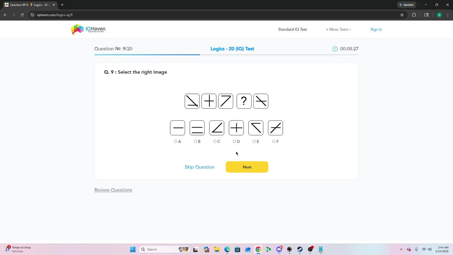Expand the More Tests dropdown
This screenshot has height=255, width=453.
tap(338, 29)
